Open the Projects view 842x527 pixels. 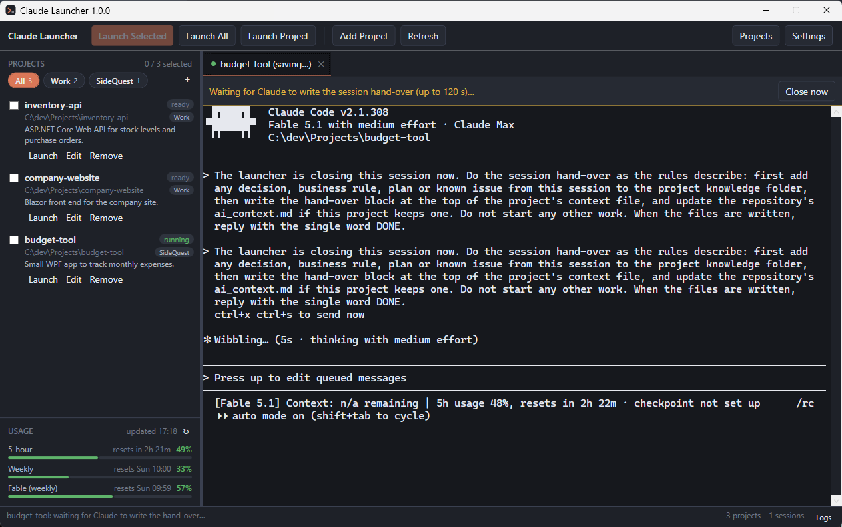(x=755, y=36)
